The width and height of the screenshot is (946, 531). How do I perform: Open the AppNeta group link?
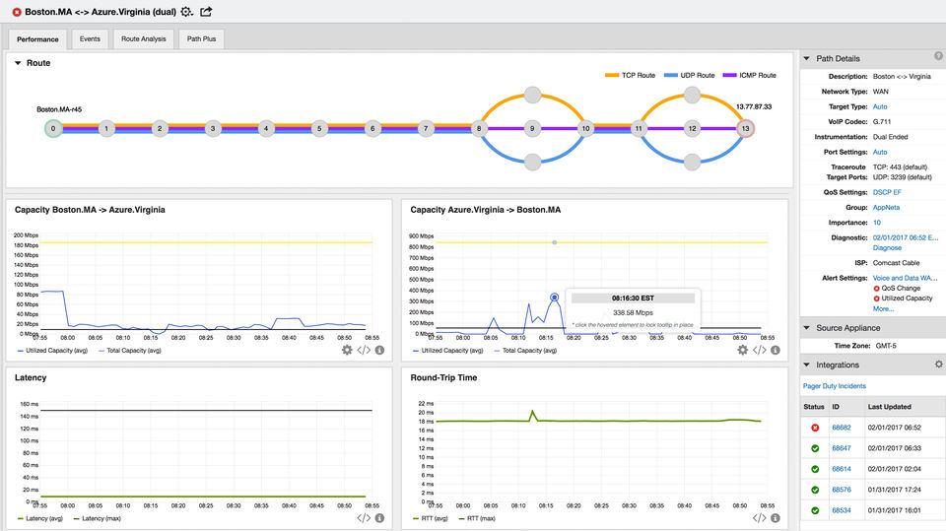coord(886,208)
